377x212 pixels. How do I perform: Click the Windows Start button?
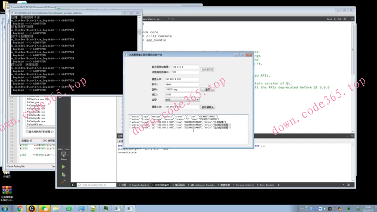click(6, 209)
